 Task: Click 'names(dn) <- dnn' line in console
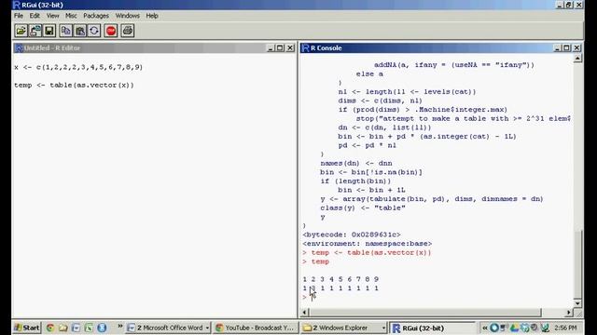tap(356, 164)
